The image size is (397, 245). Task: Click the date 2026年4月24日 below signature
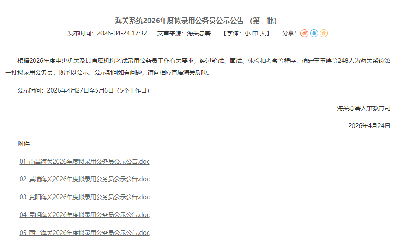tap(369, 126)
